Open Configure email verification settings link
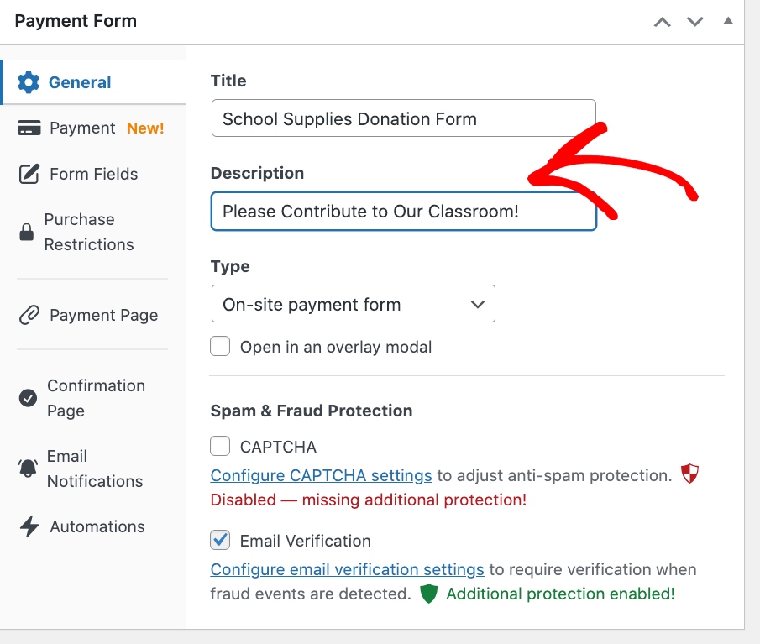This screenshot has width=760, height=644. [x=347, y=570]
